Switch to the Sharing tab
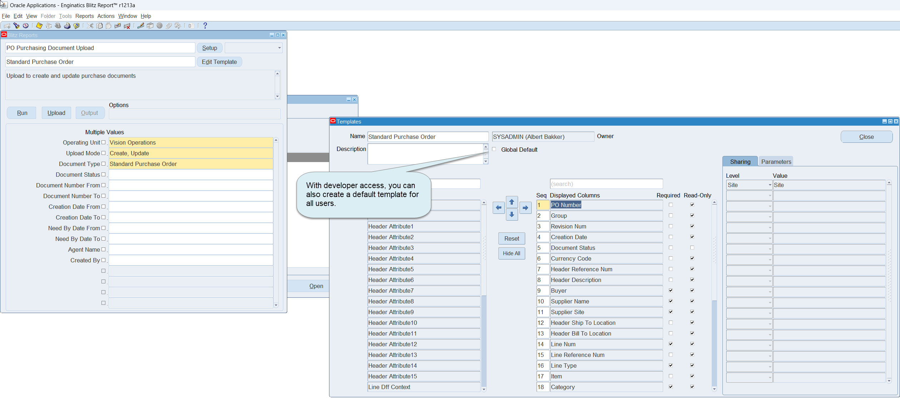900x398 pixels. coord(740,162)
